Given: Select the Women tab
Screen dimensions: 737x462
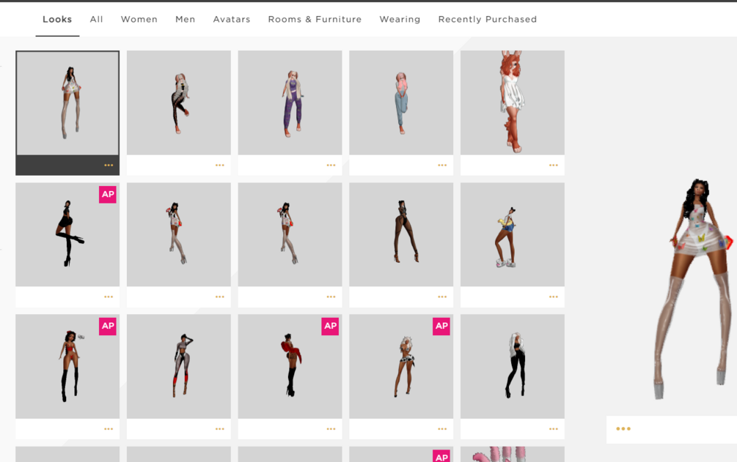Looking at the screenshot, I should click(139, 19).
